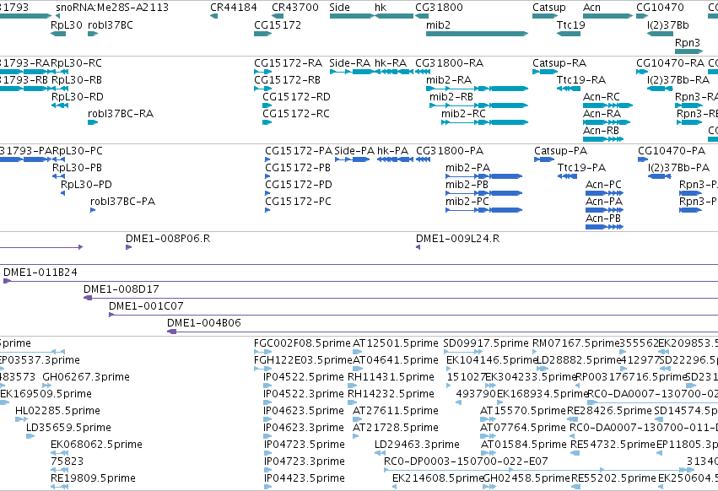The height and width of the screenshot is (491, 718).
Task: Click the Acn-RB transcript label
Action: [x=601, y=131]
